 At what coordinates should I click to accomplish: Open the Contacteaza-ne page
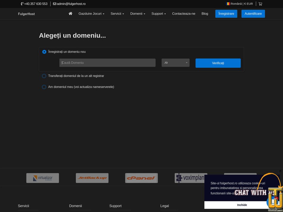point(184,13)
